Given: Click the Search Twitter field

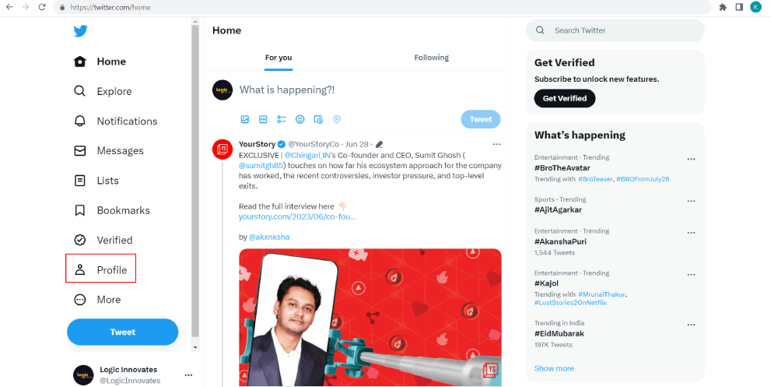Looking at the screenshot, I should click(615, 30).
